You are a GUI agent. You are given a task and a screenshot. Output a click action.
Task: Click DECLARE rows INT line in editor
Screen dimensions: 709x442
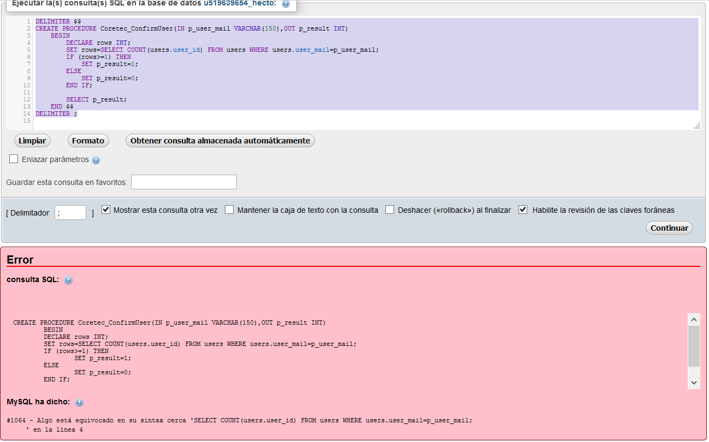click(x=98, y=43)
